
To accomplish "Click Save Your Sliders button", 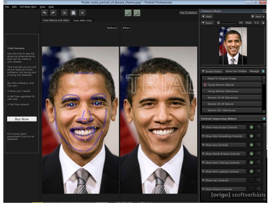I will point(236,71).
